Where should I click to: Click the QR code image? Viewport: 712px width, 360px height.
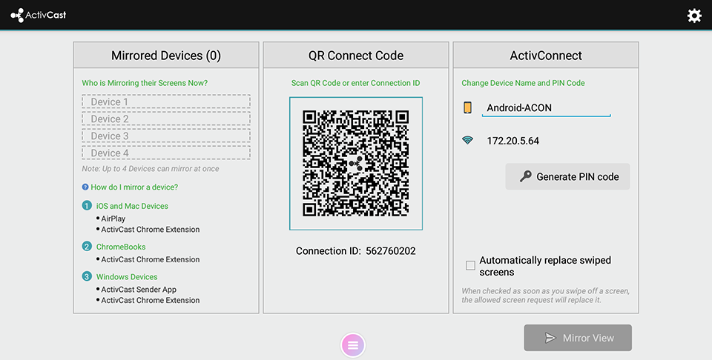356,164
